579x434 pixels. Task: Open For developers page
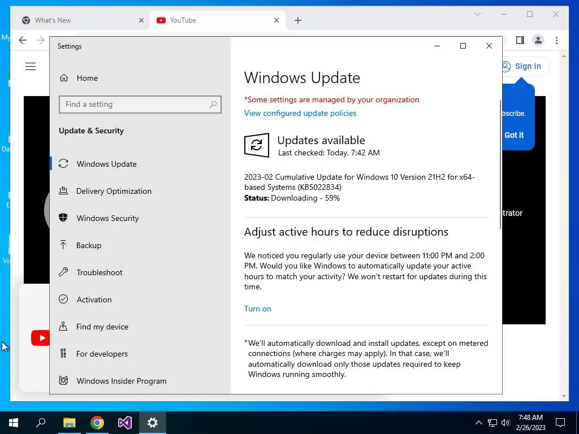pyautogui.click(x=102, y=354)
